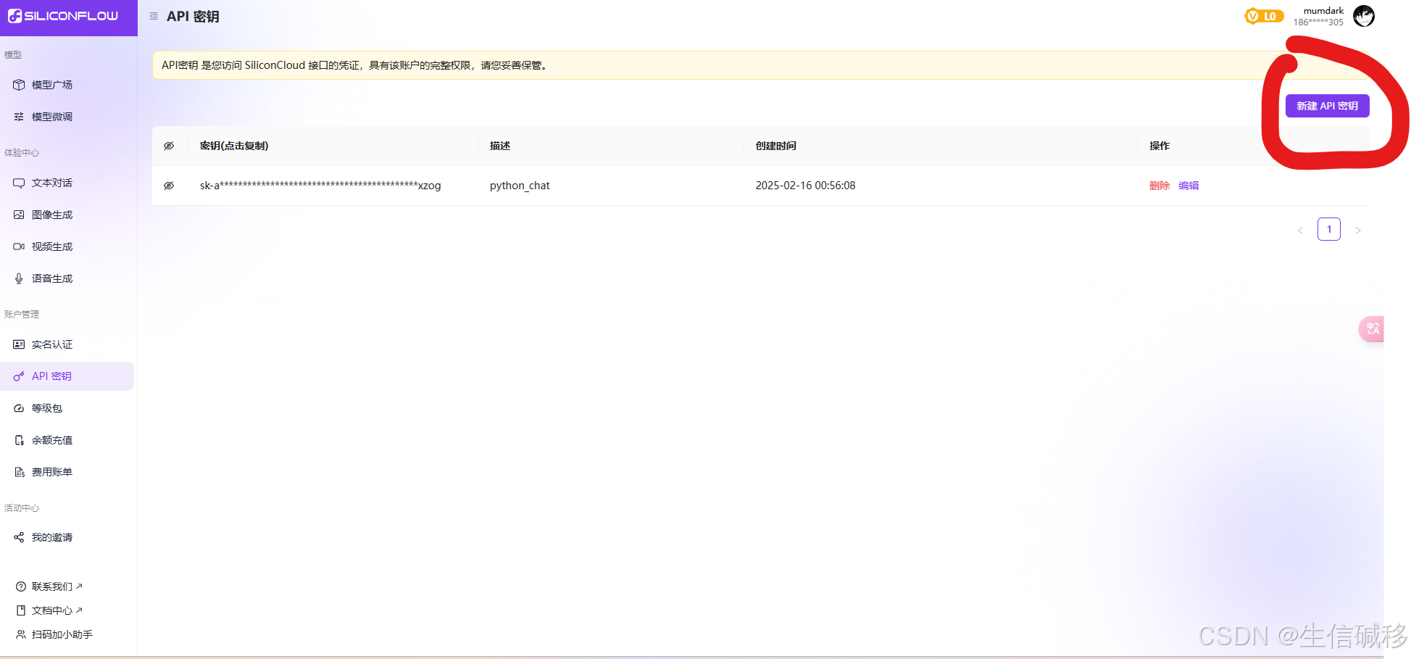The height and width of the screenshot is (659, 1411).
Task: Select page 1 in pagination
Action: coord(1329,229)
